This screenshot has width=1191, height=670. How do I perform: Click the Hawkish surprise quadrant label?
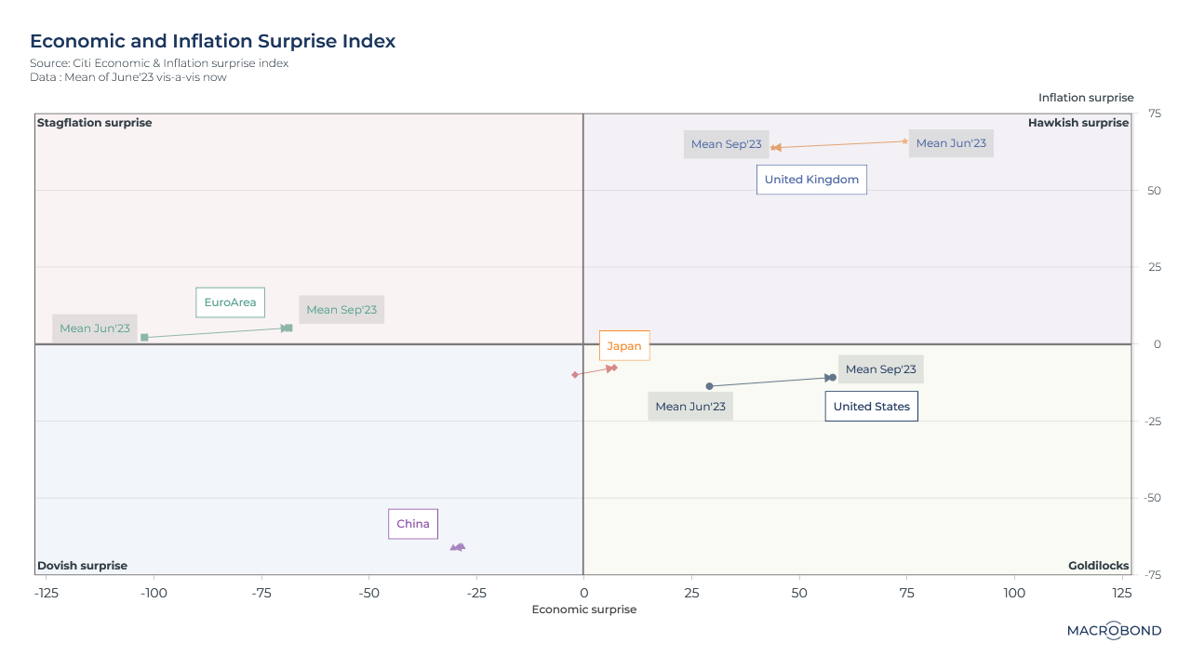tap(1077, 123)
